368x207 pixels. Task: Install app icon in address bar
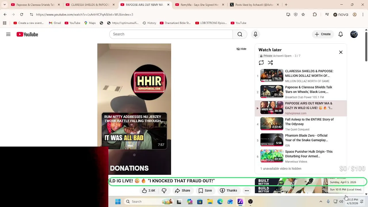pyautogui.click(x=288, y=14)
